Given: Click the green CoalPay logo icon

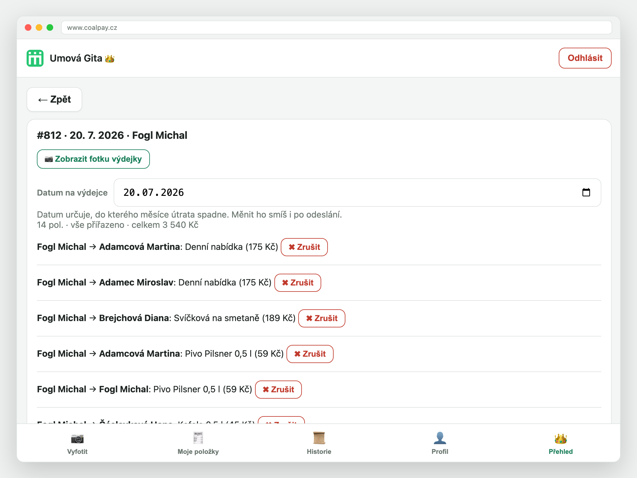Looking at the screenshot, I should pyautogui.click(x=35, y=58).
